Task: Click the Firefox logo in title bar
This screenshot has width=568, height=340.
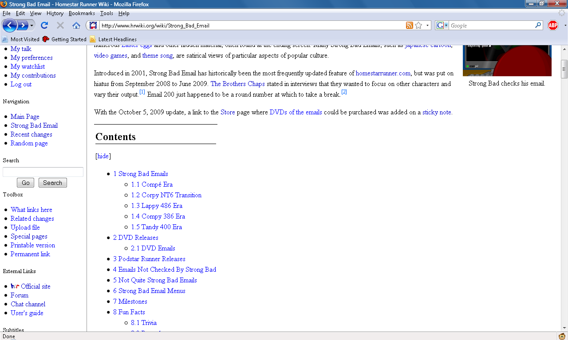Action: click(x=4, y=4)
